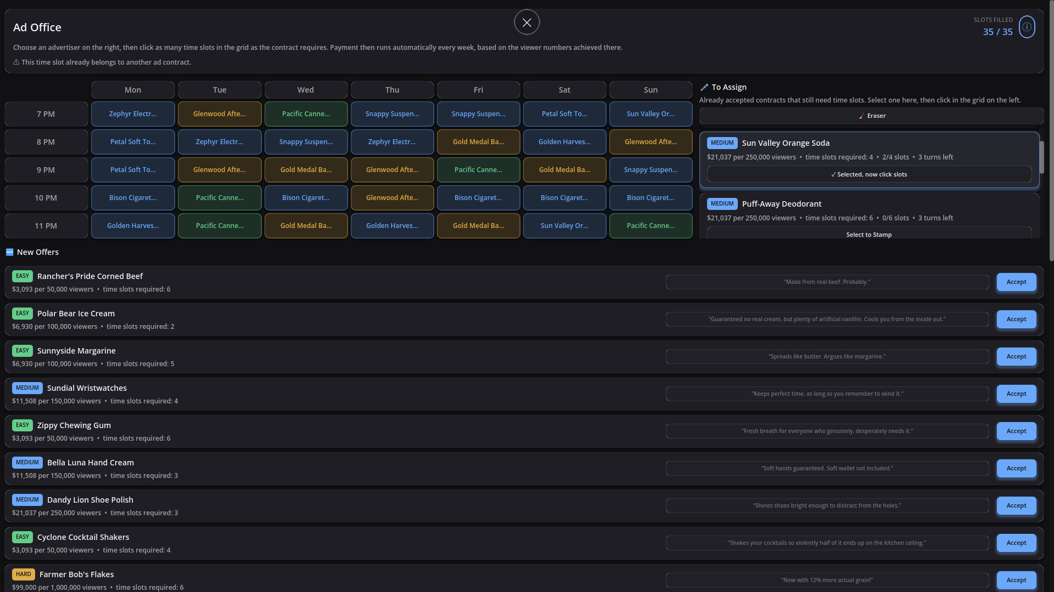The image size is (1054, 592).
Task: Click the HARD badge on Farmer Bob's Flakes
Action: [x=24, y=574]
